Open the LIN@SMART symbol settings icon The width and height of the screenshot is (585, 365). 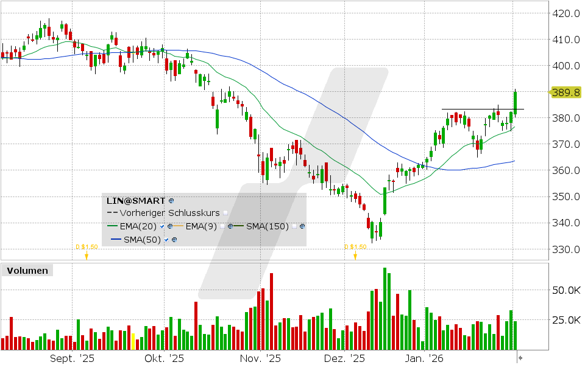pos(171,201)
